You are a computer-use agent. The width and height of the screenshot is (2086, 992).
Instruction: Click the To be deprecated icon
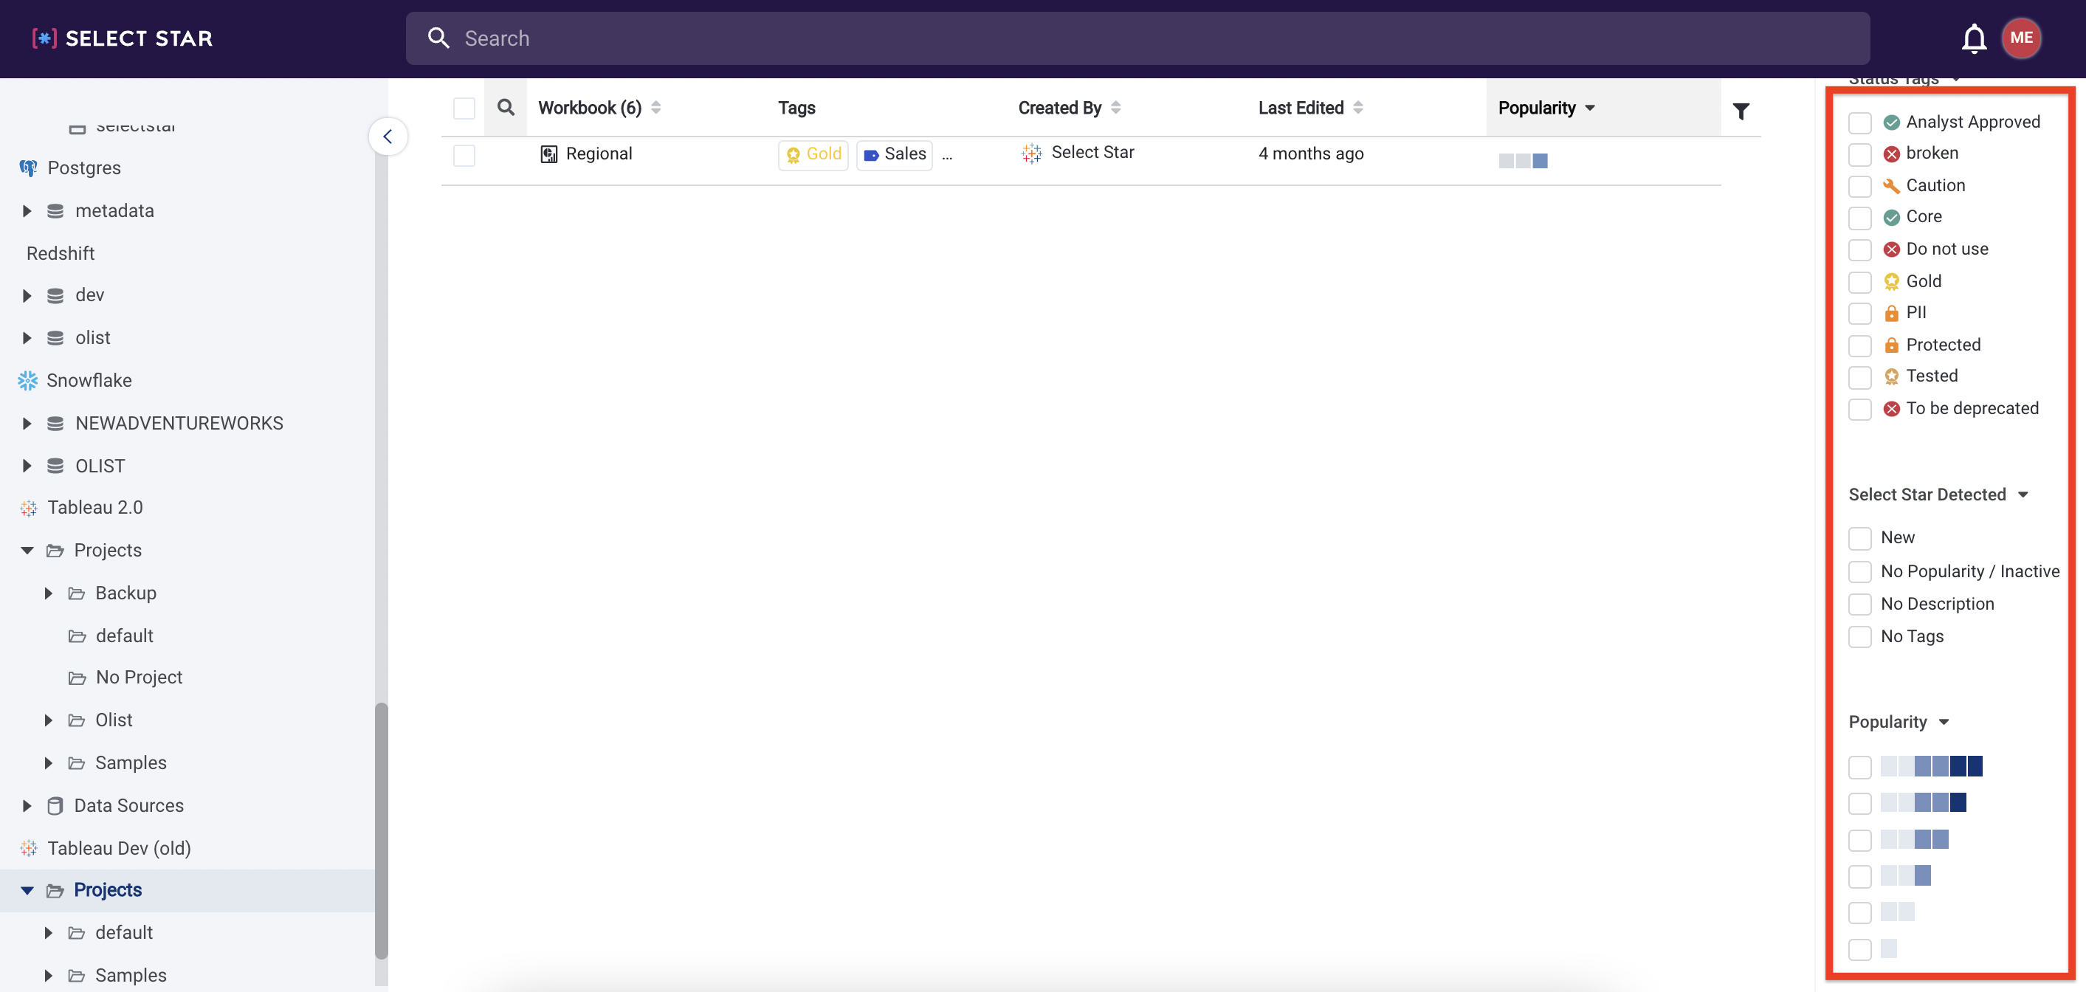1892,409
